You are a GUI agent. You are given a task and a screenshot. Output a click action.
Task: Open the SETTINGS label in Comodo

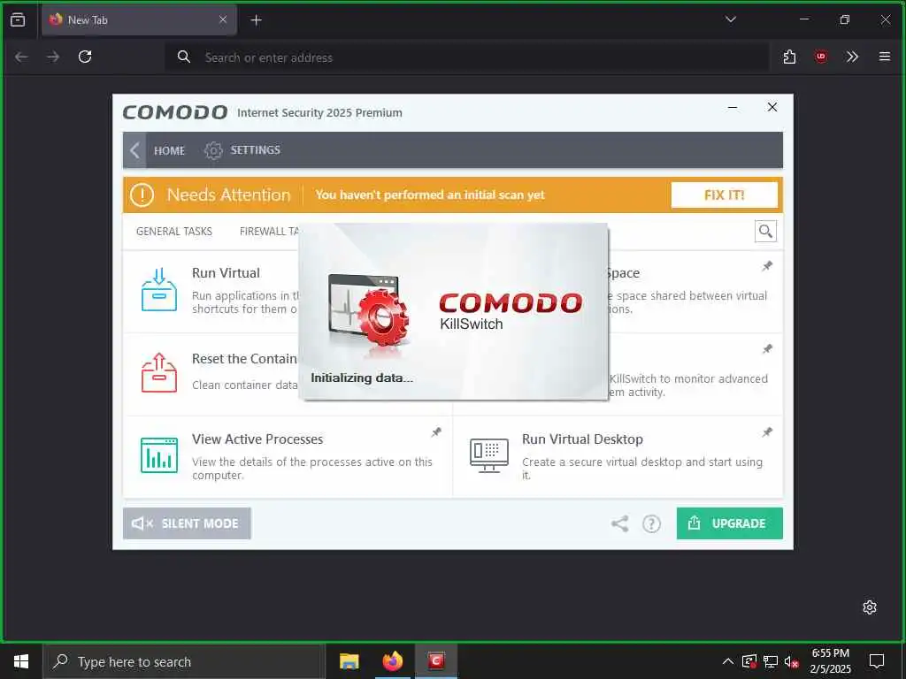click(256, 150)
